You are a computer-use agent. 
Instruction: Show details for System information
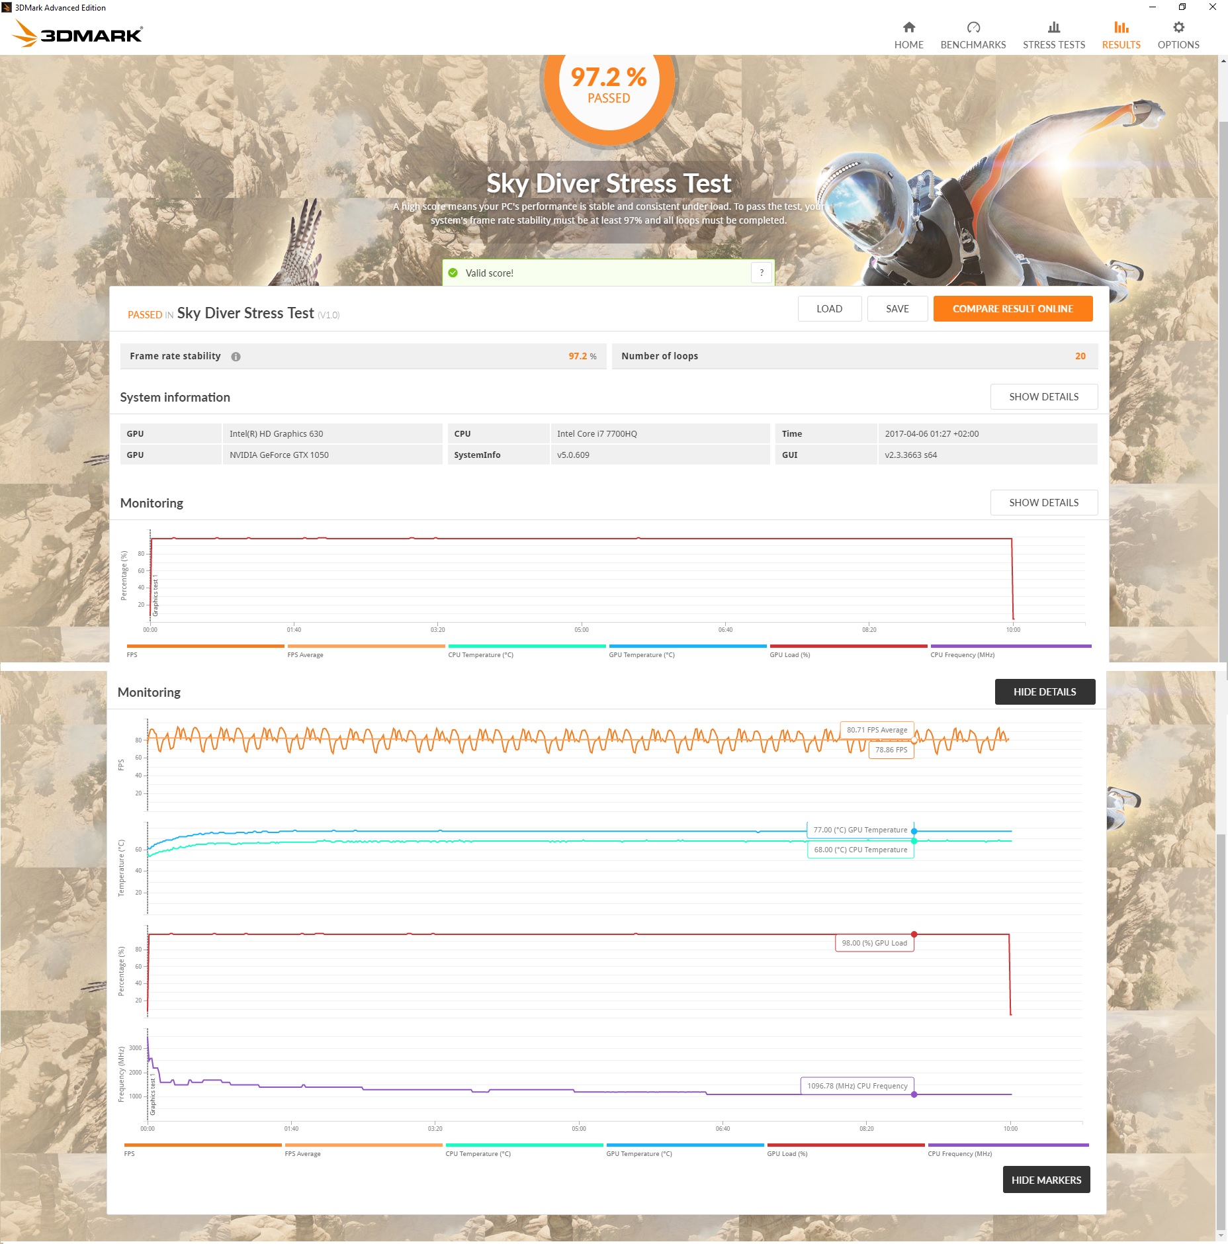1043,397
